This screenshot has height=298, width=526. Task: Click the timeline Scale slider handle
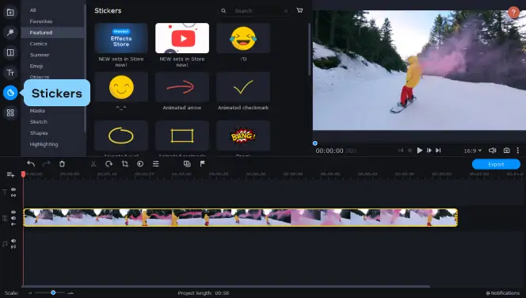point(53,292)
